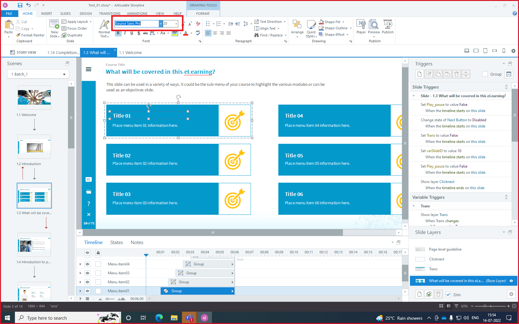The width and height of the screenshot is (519, 324).
Task: Toggle the Dim checkbox for slide layers
Action: pyautogui.click(x=449, y=295)
